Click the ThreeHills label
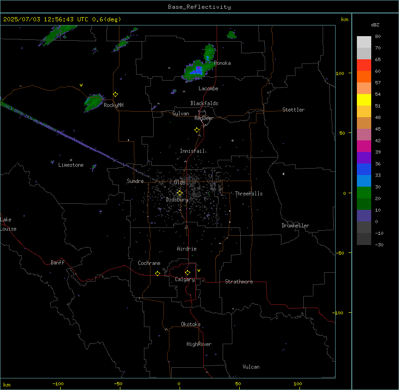This screenshot has width=399, height=390. 249,194
